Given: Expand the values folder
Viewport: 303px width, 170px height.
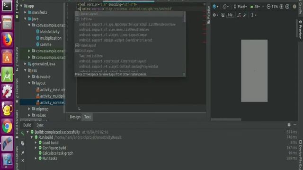Looking at the screenshot, I should click(29, 115).
